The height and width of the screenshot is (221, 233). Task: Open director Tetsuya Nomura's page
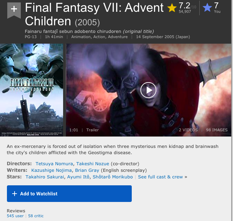(x=54, y=163)
